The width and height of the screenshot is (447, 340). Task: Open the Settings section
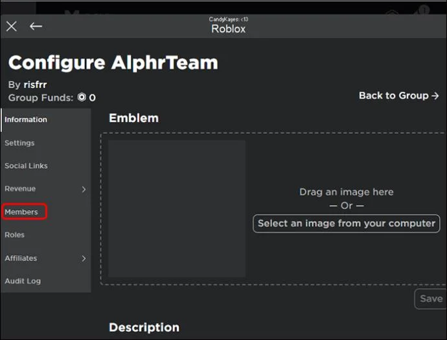point(46,143)
